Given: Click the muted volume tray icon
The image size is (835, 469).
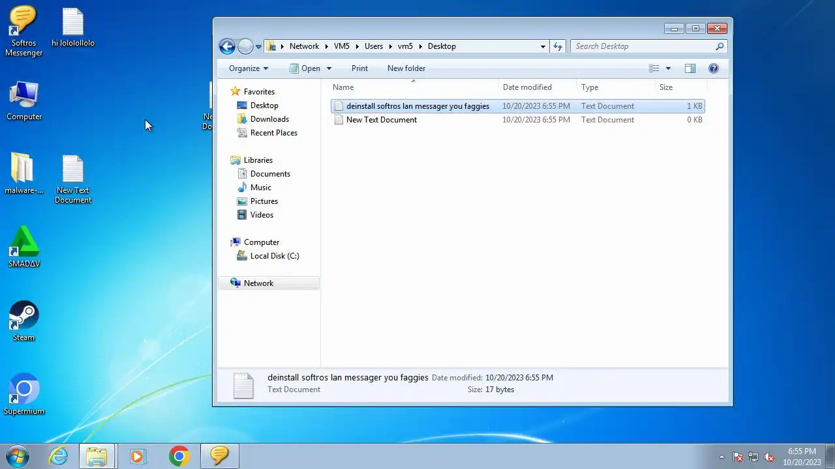Looking at the screenshot, I should click(769, 457).
